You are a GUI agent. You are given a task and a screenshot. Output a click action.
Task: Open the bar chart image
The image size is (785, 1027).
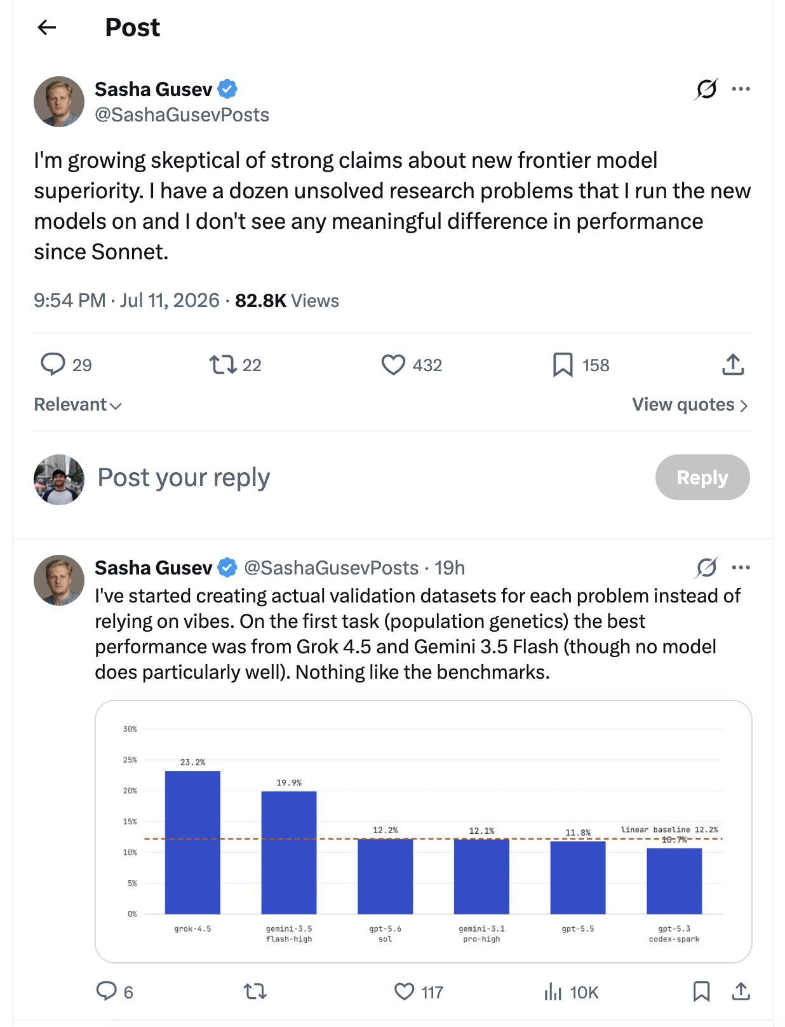tap(424, 831)
